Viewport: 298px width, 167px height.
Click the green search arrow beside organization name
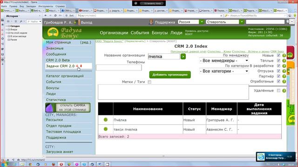pos(183,57)
